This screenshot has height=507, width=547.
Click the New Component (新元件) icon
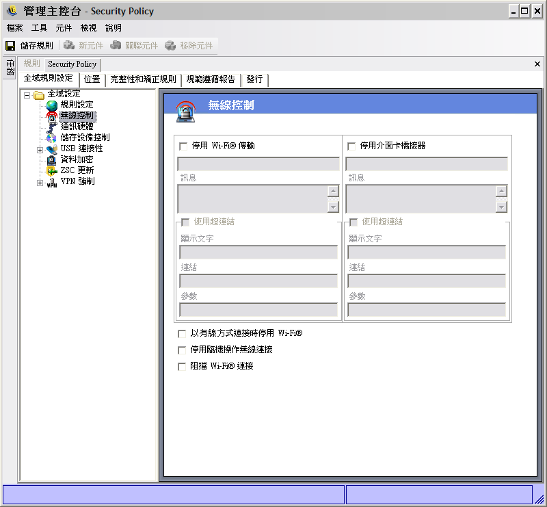69,45
